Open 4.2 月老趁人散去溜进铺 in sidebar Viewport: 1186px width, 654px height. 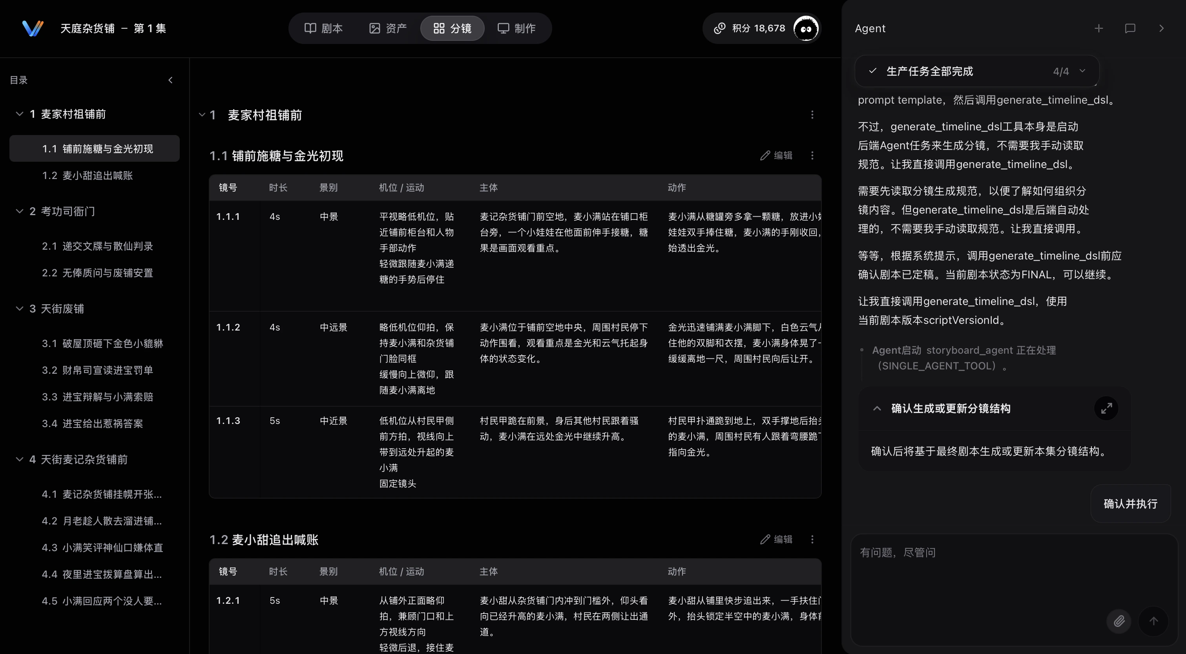tap(94, 521)
